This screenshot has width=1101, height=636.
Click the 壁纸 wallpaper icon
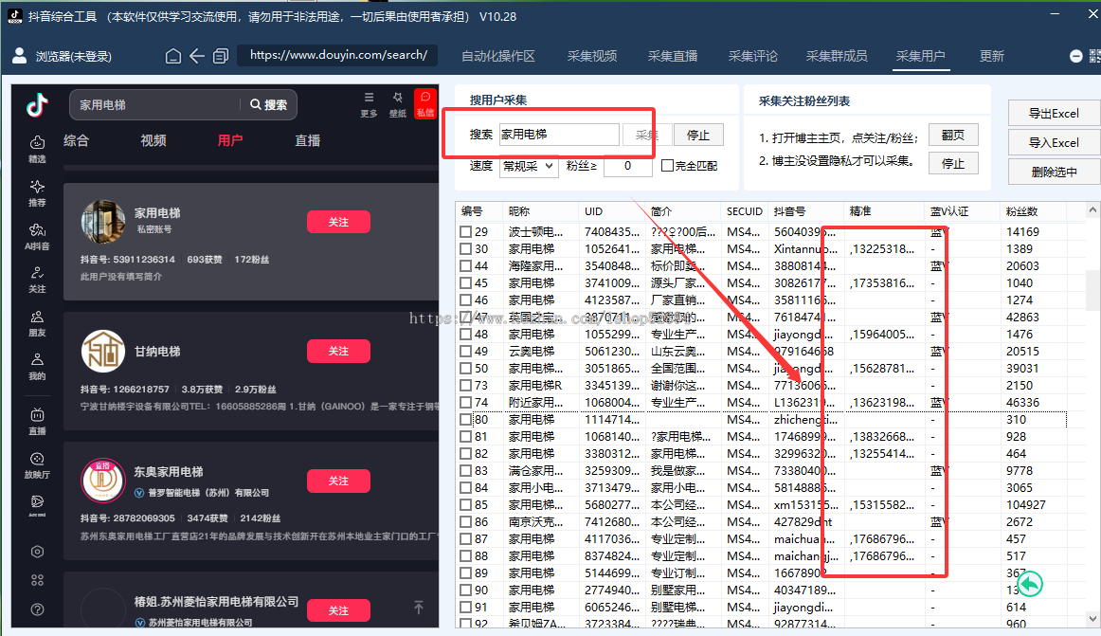pos(397,104)
